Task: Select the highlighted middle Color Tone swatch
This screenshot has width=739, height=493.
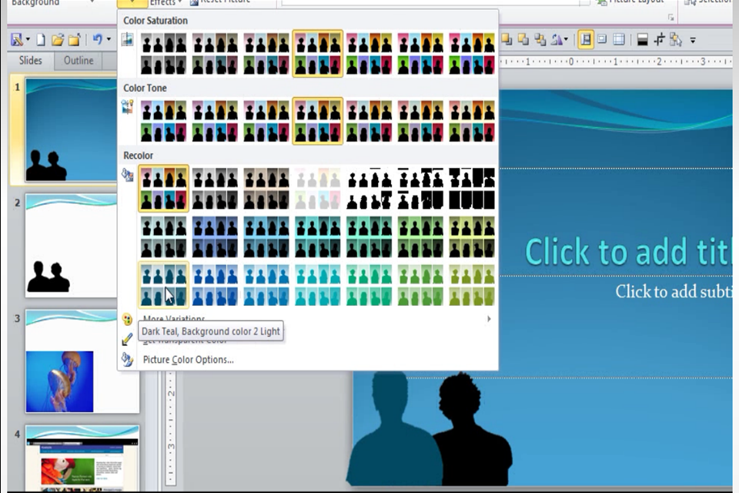Action: click(x=318, y=121)
